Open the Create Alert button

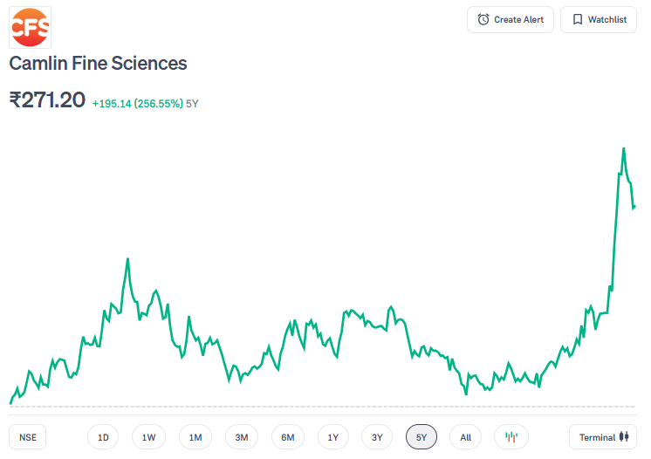coord(511,19)
